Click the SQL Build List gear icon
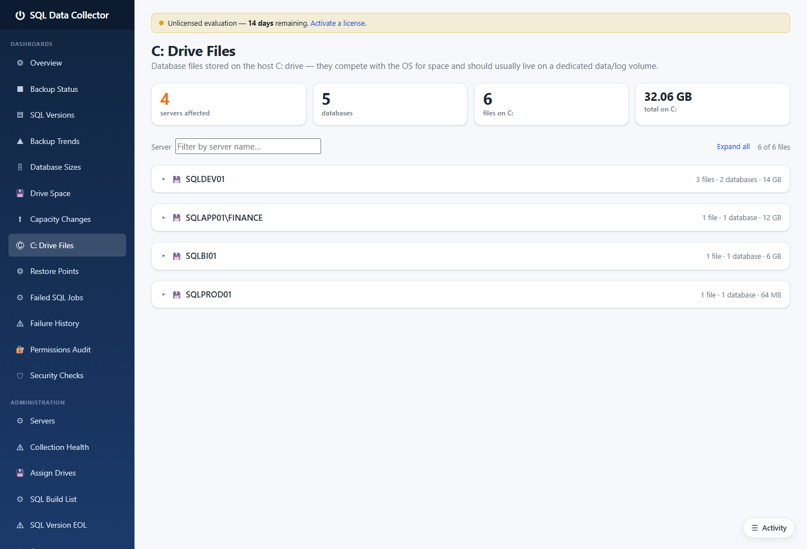The height and width of the screenshot is (549, 807). coord(20,499)
